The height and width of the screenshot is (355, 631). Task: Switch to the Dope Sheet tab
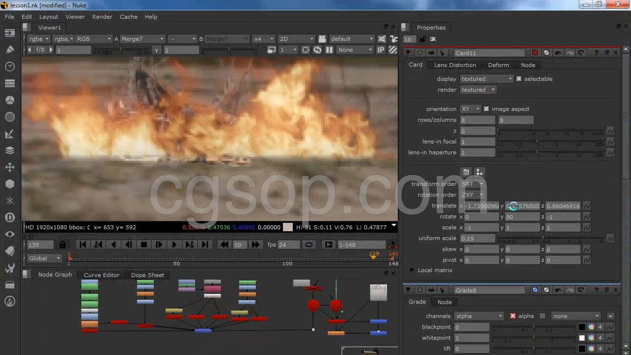pyautogui.click(x=147, y=275)
